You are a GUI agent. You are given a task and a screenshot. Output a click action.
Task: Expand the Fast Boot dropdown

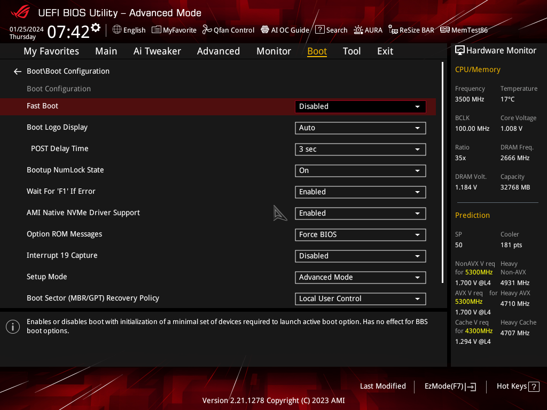360,106
